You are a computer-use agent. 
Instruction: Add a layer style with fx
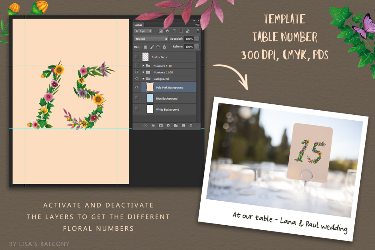pyautogui.click(x=153, y=126)
